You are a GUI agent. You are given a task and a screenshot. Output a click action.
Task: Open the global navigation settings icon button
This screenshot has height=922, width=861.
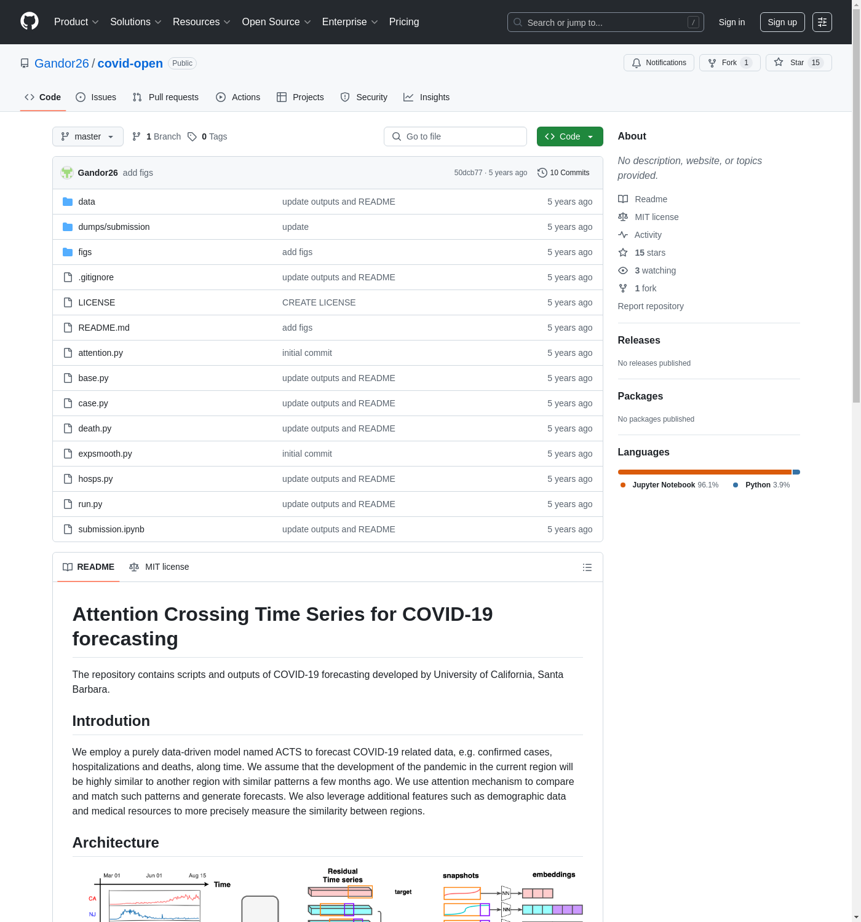tap(822, 22)
